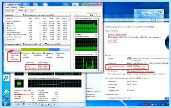
Task: Select the Память tab
Action: [20, 11]
